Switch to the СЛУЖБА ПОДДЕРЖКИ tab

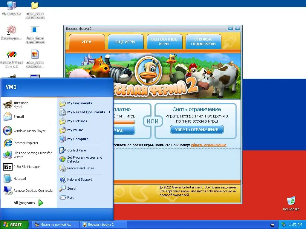pyautogui.click(x=203, y=42)
